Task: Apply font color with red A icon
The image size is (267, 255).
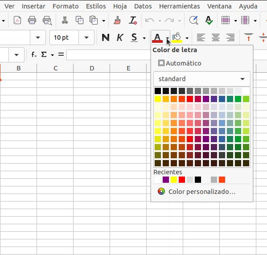Action: click(x=157, y=38)
